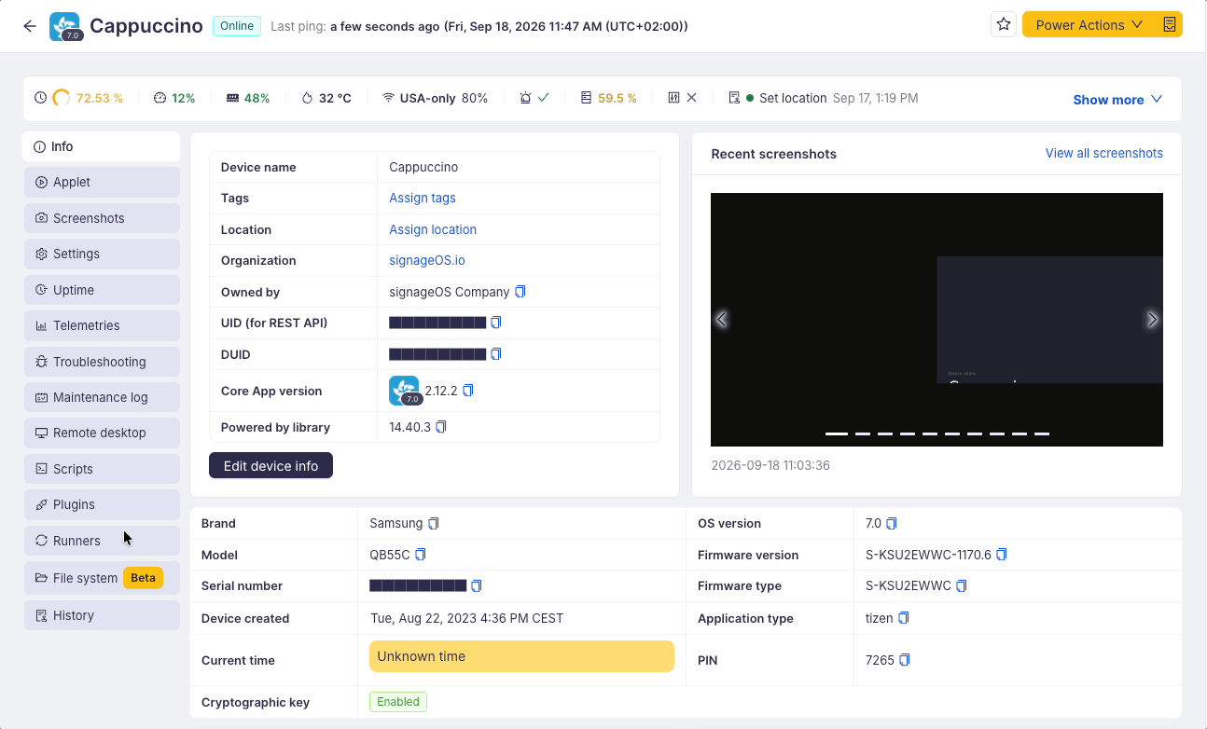This screenshot has height=729, width=1207.
Task: Copy the Owned by company name
Action: tap(520, 292)
